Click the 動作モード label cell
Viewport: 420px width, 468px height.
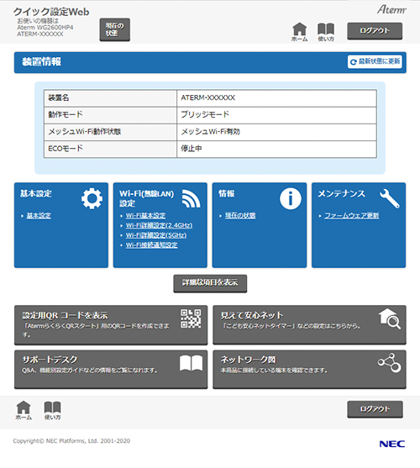tap(110, 115)
